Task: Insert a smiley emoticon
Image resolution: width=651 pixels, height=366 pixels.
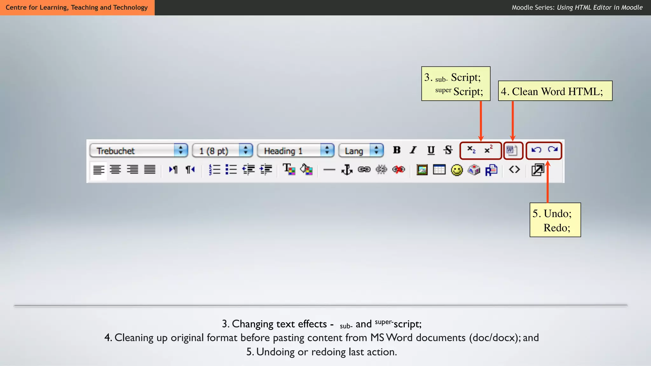Action: [x=457, y=170]
